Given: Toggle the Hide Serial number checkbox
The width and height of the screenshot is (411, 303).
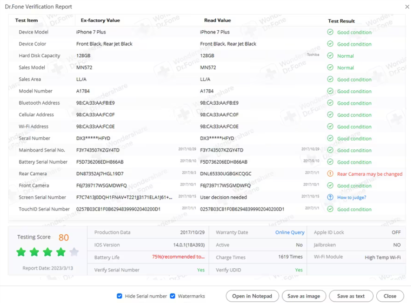Looking at the screenshot, I should tap(119, 296).
